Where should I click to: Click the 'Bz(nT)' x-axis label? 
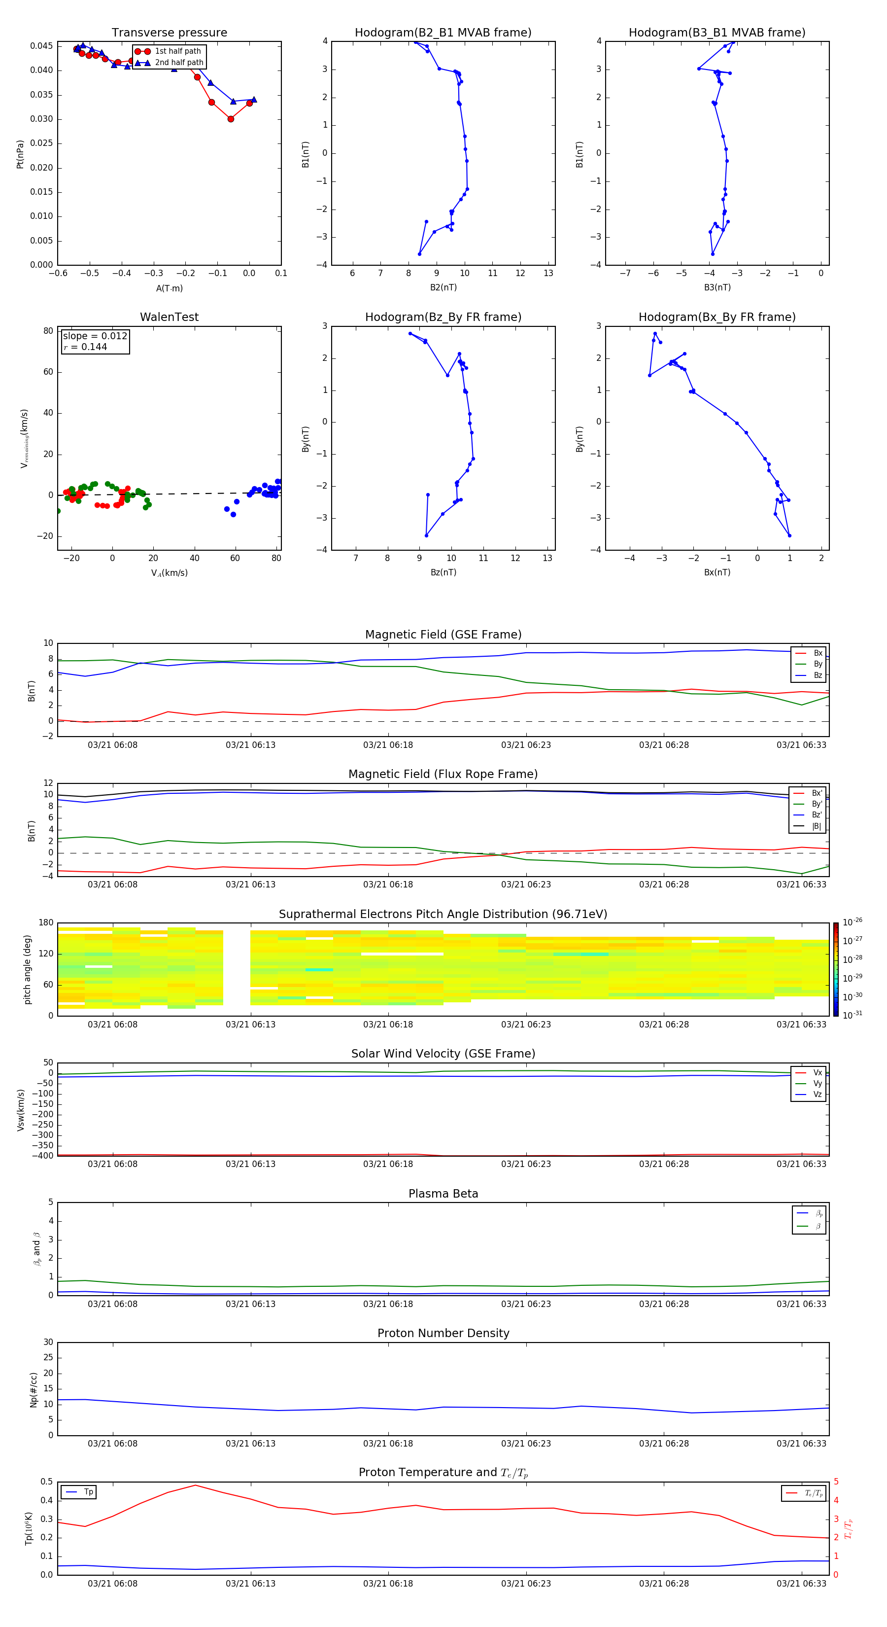pyautogui.click(x=443, y=572)
